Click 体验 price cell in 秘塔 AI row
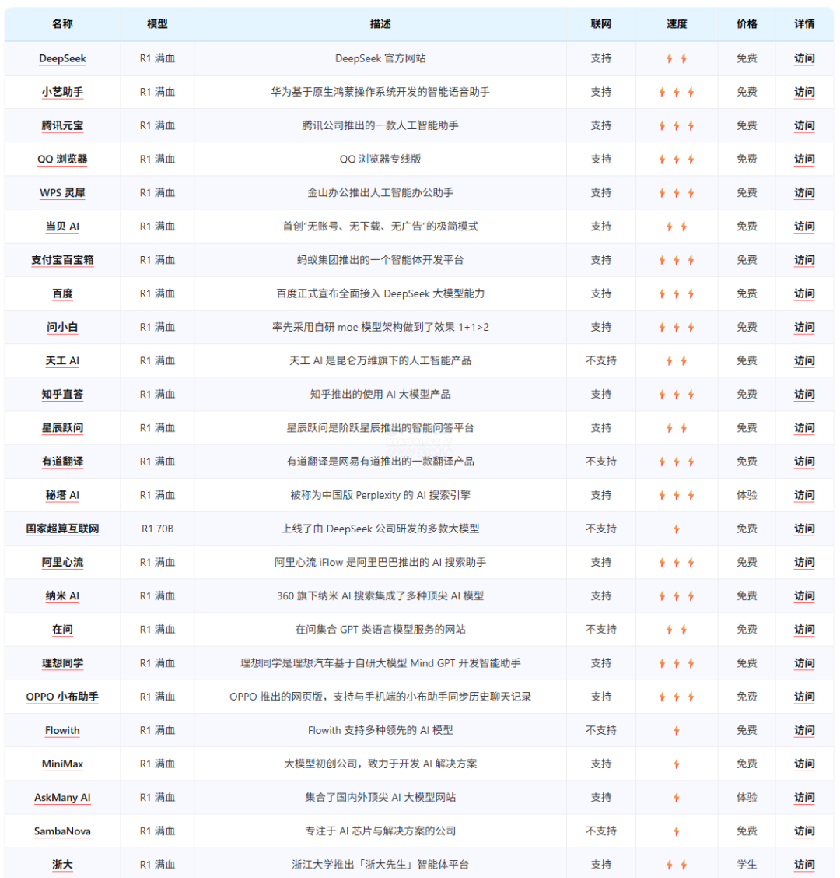Screen dimensions: 840x878 point(747,495)
